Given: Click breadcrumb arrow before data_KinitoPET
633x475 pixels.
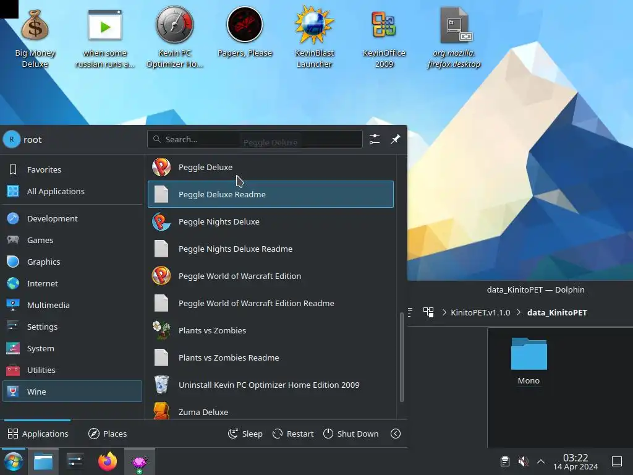Looking at the screenshot, I should tap(519, 312).
